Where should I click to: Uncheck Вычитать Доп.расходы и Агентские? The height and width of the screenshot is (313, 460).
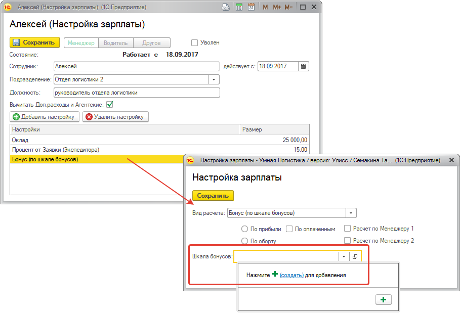click(110, 104)
